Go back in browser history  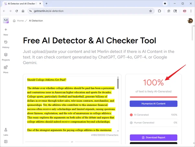pos(4,11)
